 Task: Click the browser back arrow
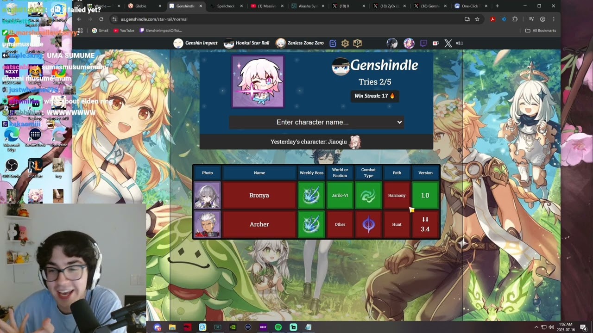pyautogui.click(x=79, y=19)
